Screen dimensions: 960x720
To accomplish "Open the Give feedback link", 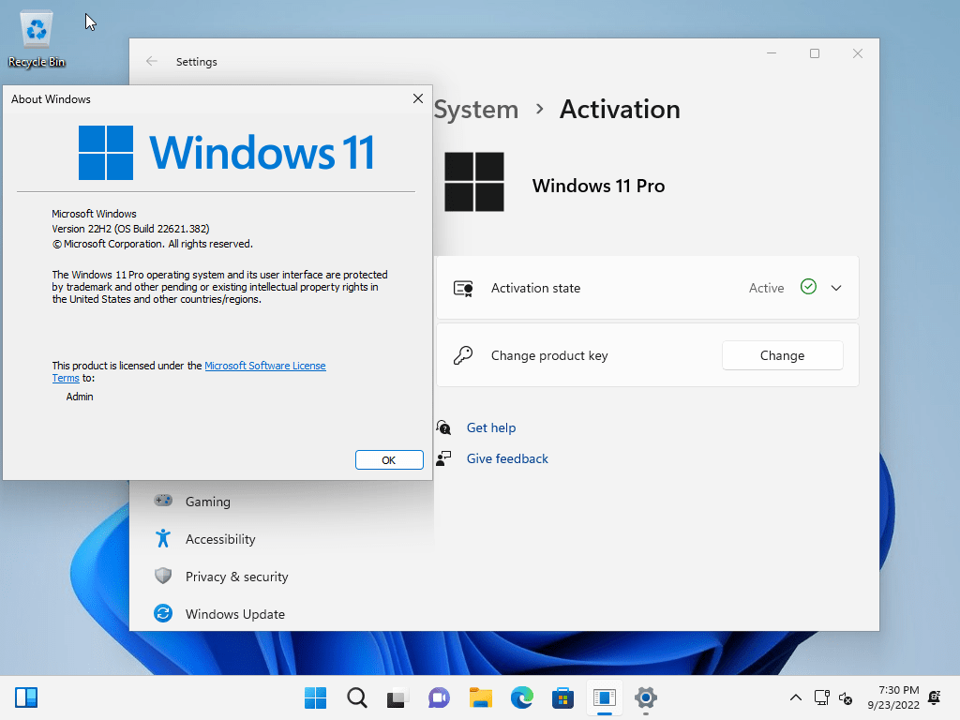I will [507, 458].
